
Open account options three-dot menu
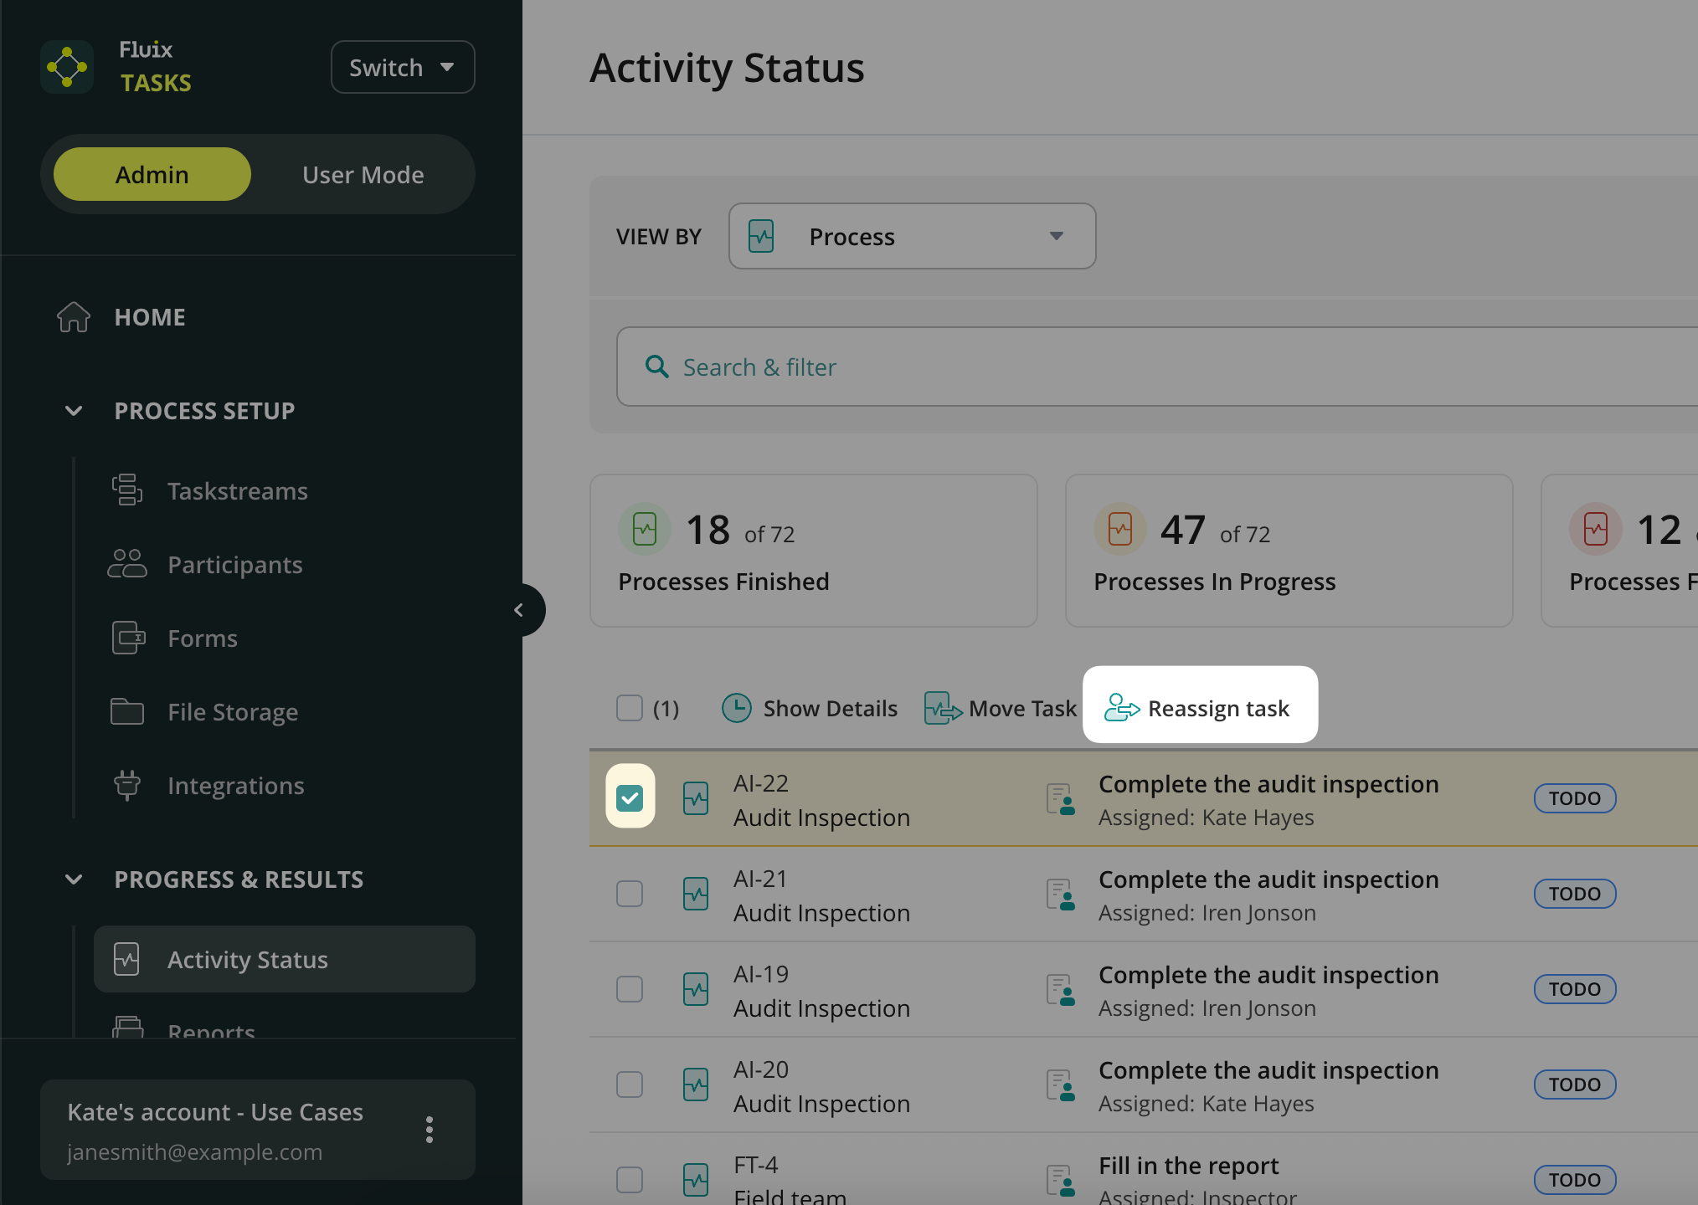tap(430, 1130)
